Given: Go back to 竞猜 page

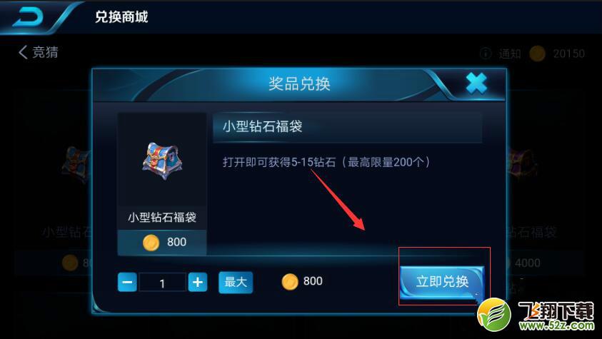Looking at the screenshot, I should coord(39,52).
